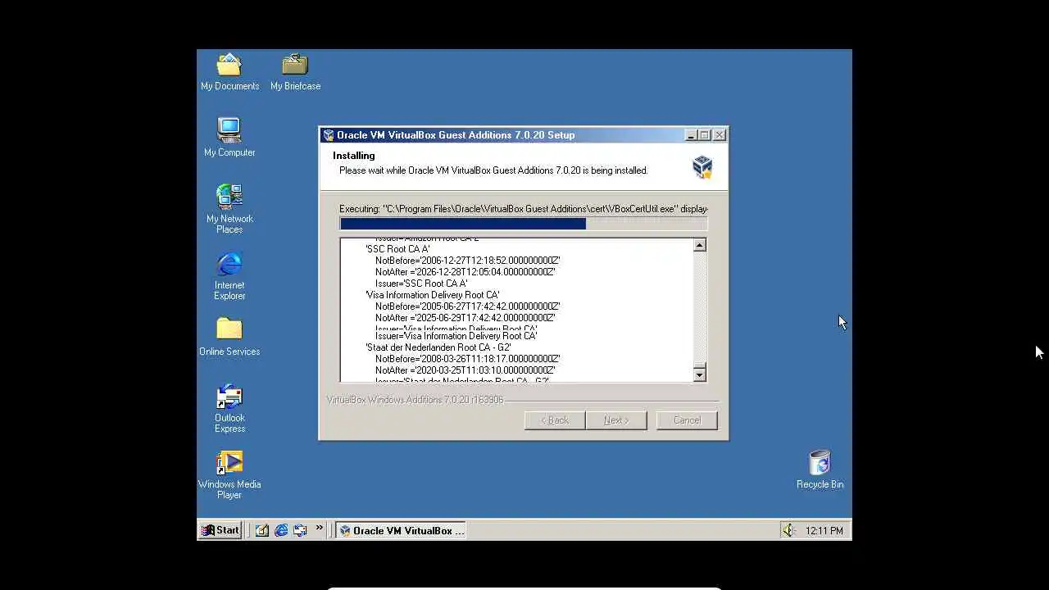Select the My Briefcase desktop icon
This screenshot has width=1049, height=590.
pyautogui.click(x=295, y=72)
